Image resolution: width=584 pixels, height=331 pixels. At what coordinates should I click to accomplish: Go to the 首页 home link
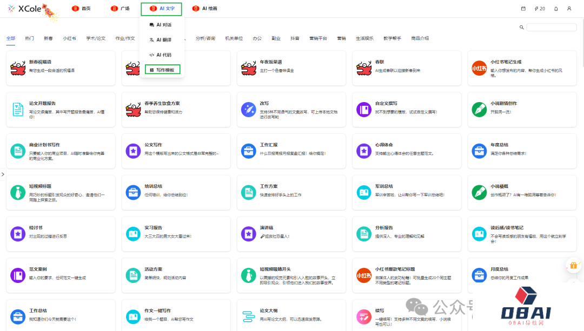(x=82, y=9)
